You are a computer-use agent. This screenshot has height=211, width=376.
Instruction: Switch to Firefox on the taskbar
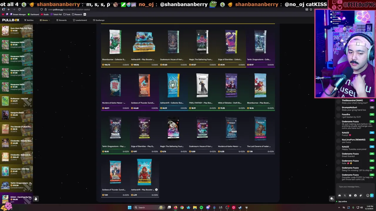pos(175,207)
